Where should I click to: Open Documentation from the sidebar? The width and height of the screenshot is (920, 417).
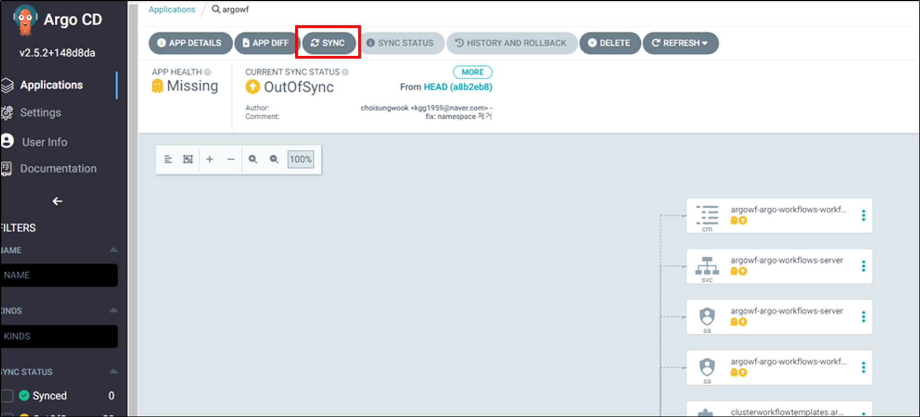point(58,169)
